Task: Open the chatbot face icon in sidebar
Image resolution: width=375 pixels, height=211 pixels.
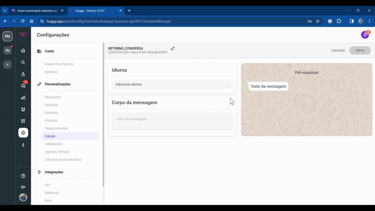Action: (x=23, y=109)
